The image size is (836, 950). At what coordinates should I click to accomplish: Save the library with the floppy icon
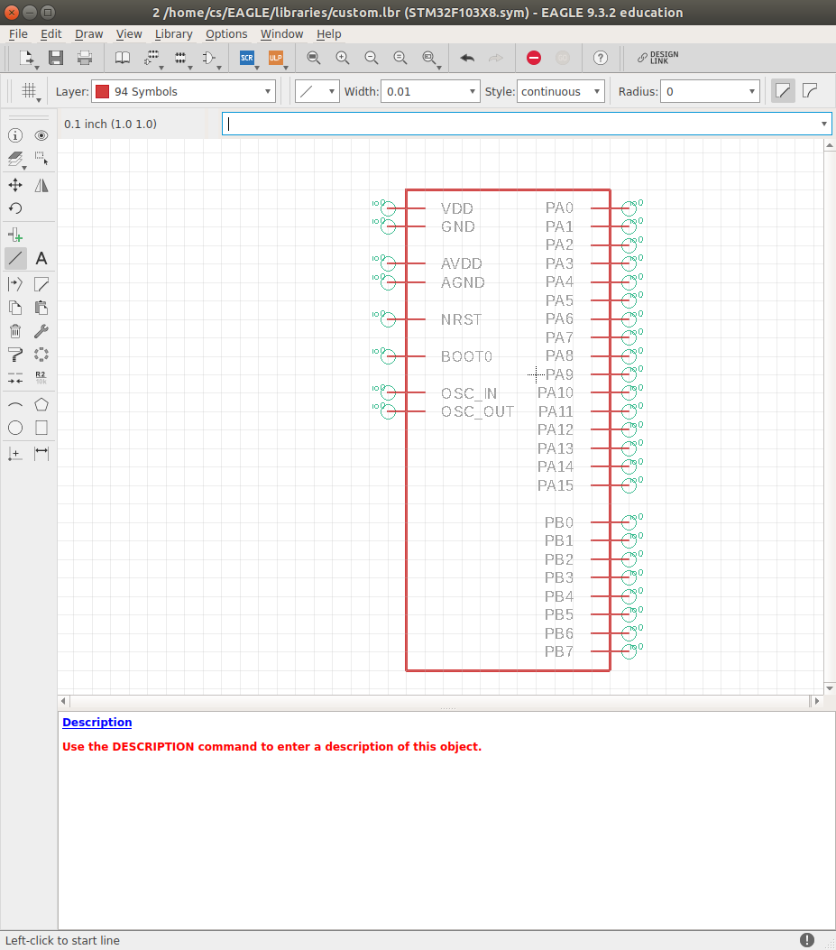(x=56, y=58)
